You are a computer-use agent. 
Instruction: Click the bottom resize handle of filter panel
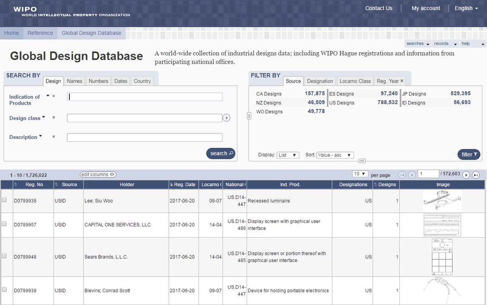[x=362, y=160]
